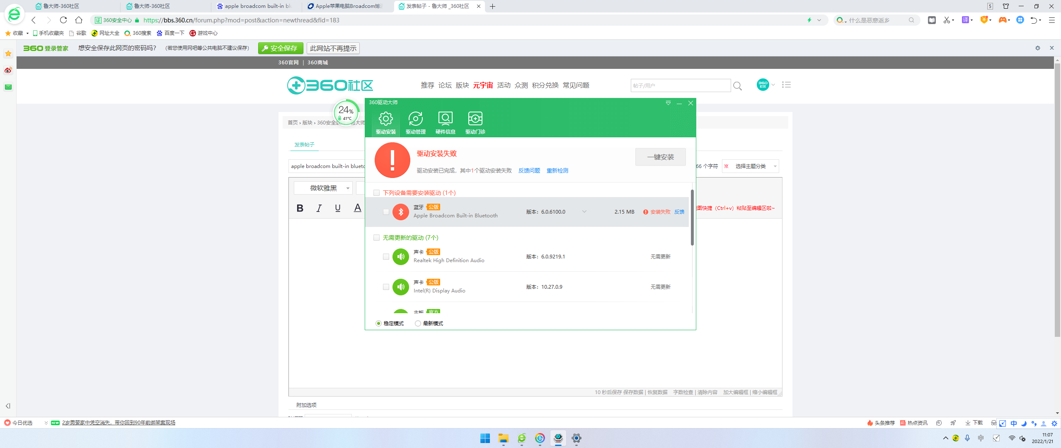Open mail icon in browser sidebar
Image resolution: width=1061 pixels, height=448 pixels.
(8, 87)
